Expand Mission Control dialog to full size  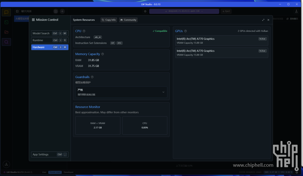pyautogui.click(x=263, y=20)
